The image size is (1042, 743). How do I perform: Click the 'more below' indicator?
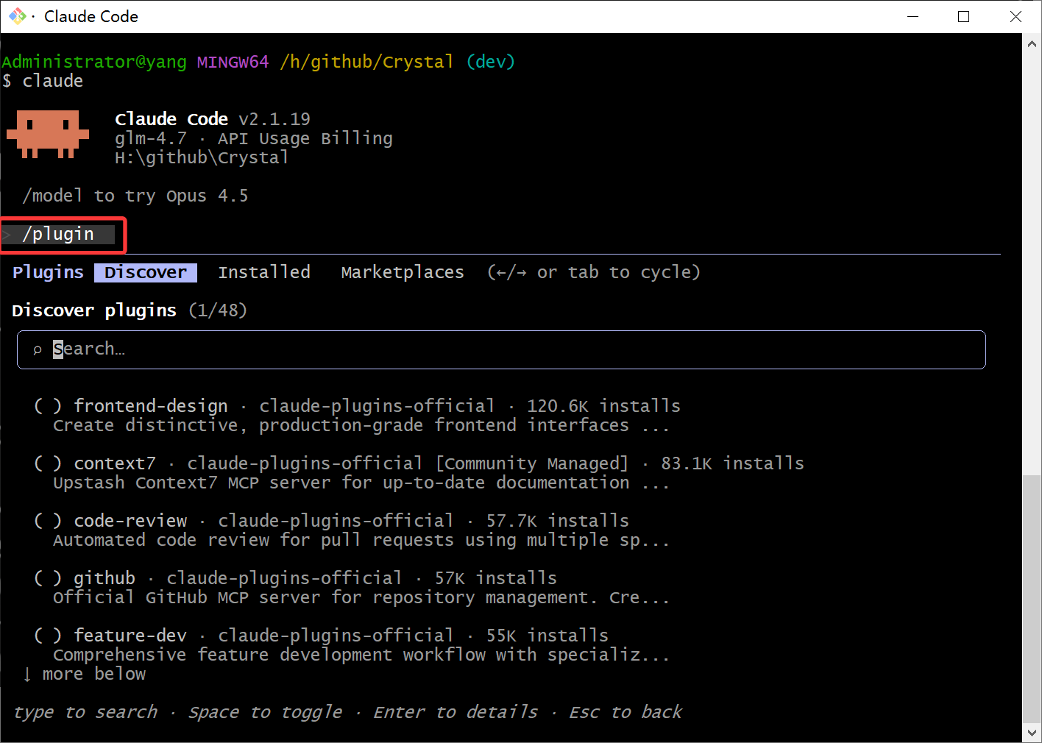pyautogui.click(x=85, y=674)
